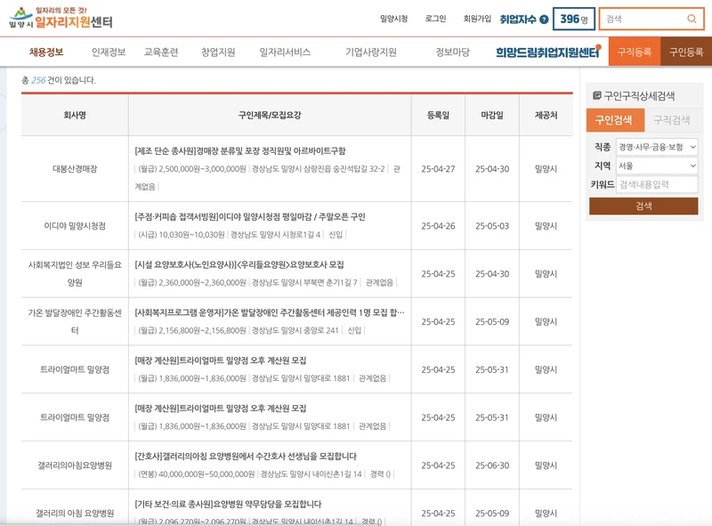712x526 pixels.
Task: Open the 갤러리의아침 요양병원 수간호사 posting
Action: pos(246,456)
